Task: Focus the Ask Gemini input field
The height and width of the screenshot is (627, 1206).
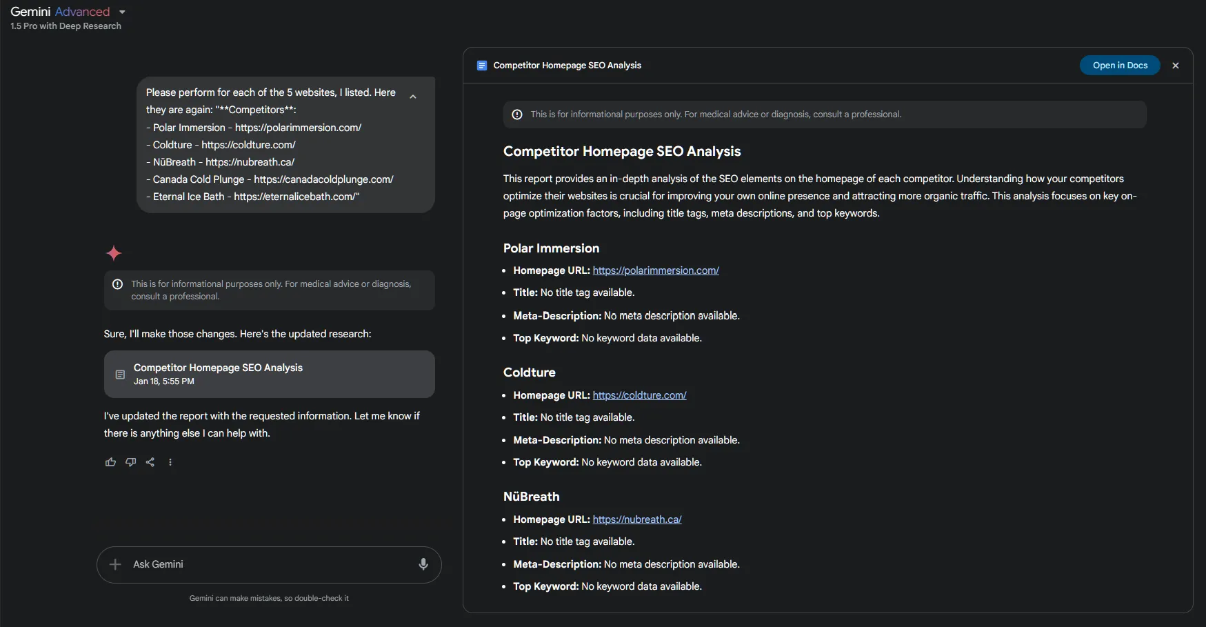Action: 269,564
